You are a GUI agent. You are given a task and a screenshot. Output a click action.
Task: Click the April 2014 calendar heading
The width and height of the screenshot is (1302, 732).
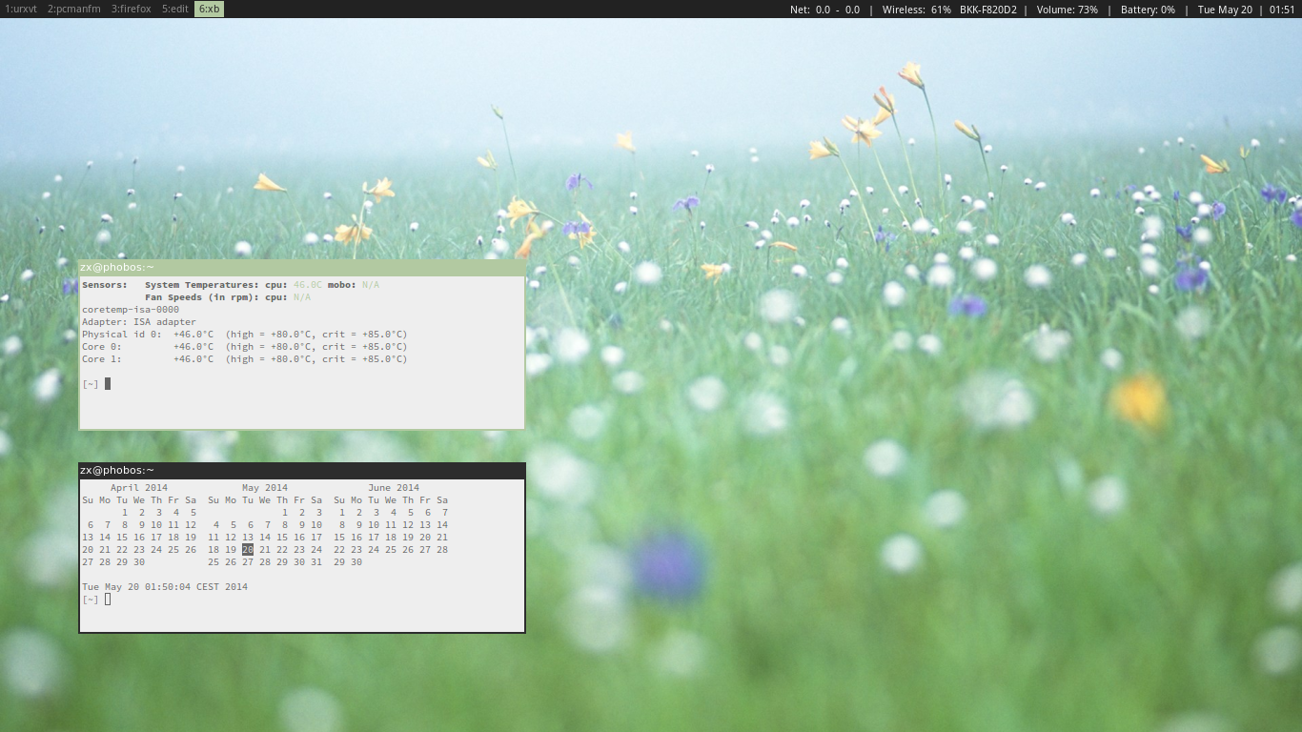139,488
